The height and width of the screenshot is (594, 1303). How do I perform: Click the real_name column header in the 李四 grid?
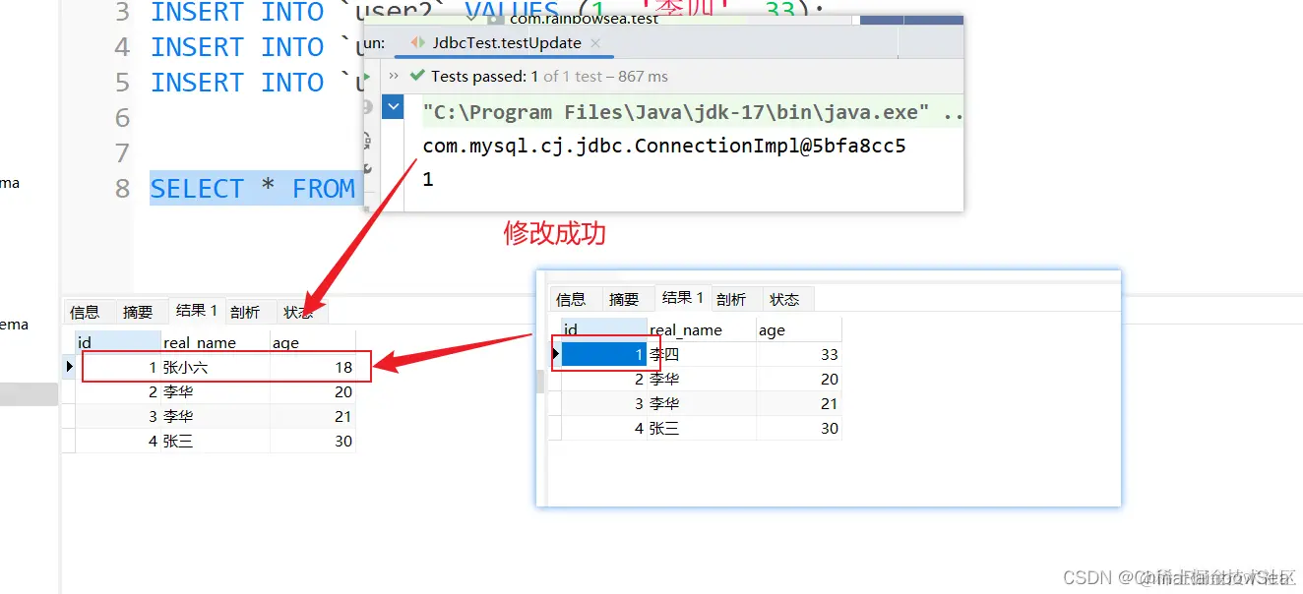(x=702, y=329)
